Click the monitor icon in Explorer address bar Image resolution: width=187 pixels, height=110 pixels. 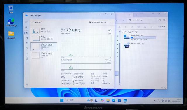click(130, 20)
